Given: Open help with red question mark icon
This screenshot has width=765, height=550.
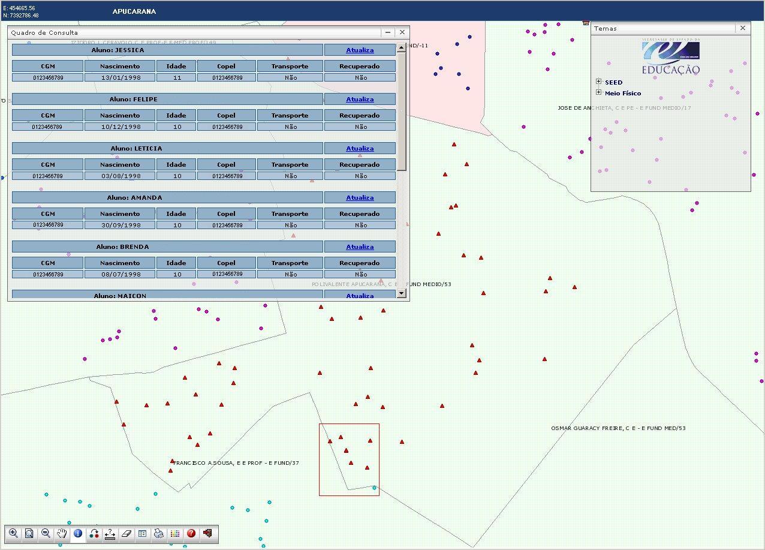Looking at the screenshot, I should [x=191, y=533].
